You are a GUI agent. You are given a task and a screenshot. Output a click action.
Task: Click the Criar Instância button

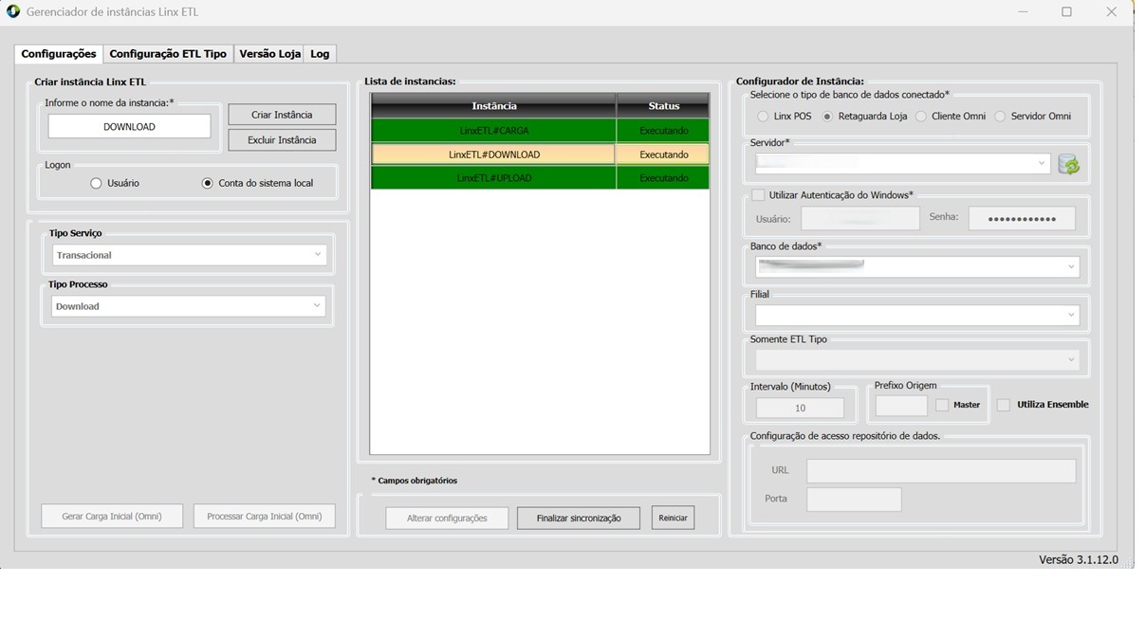tap(282, 115)
